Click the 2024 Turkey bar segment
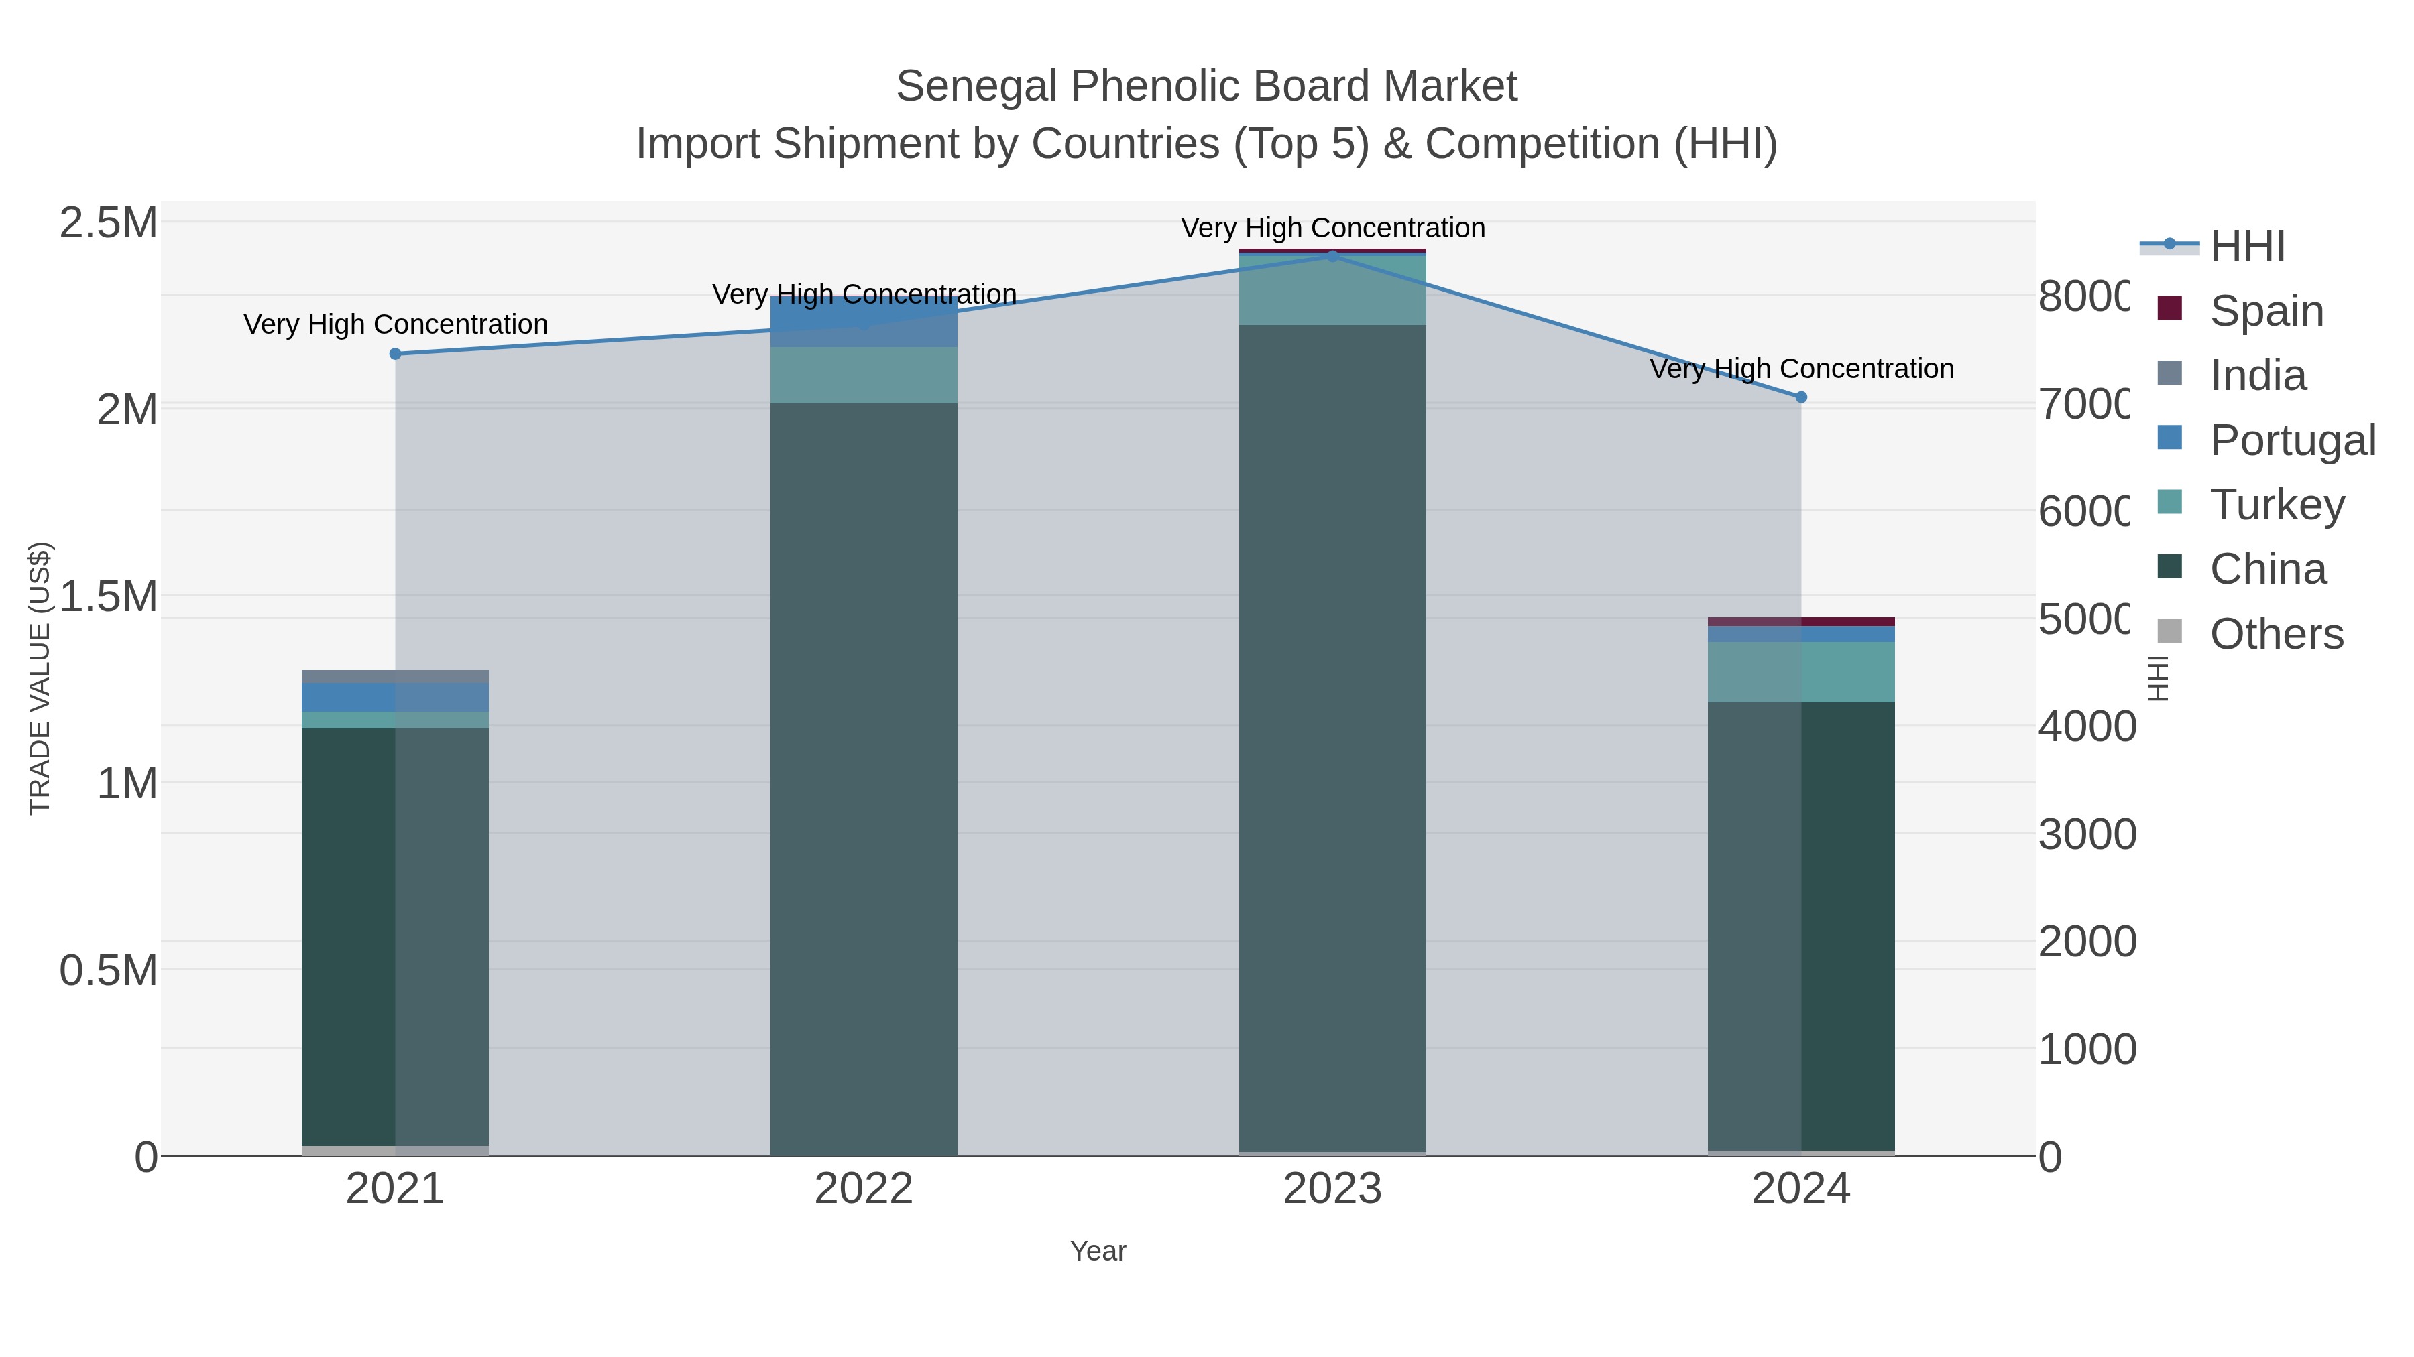 (x=1801, y=672)
